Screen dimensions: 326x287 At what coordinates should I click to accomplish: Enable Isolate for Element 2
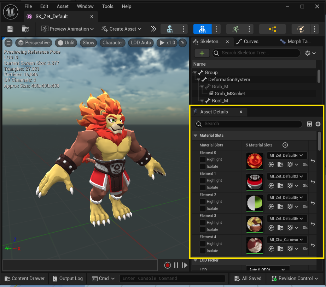coord(203,209)
